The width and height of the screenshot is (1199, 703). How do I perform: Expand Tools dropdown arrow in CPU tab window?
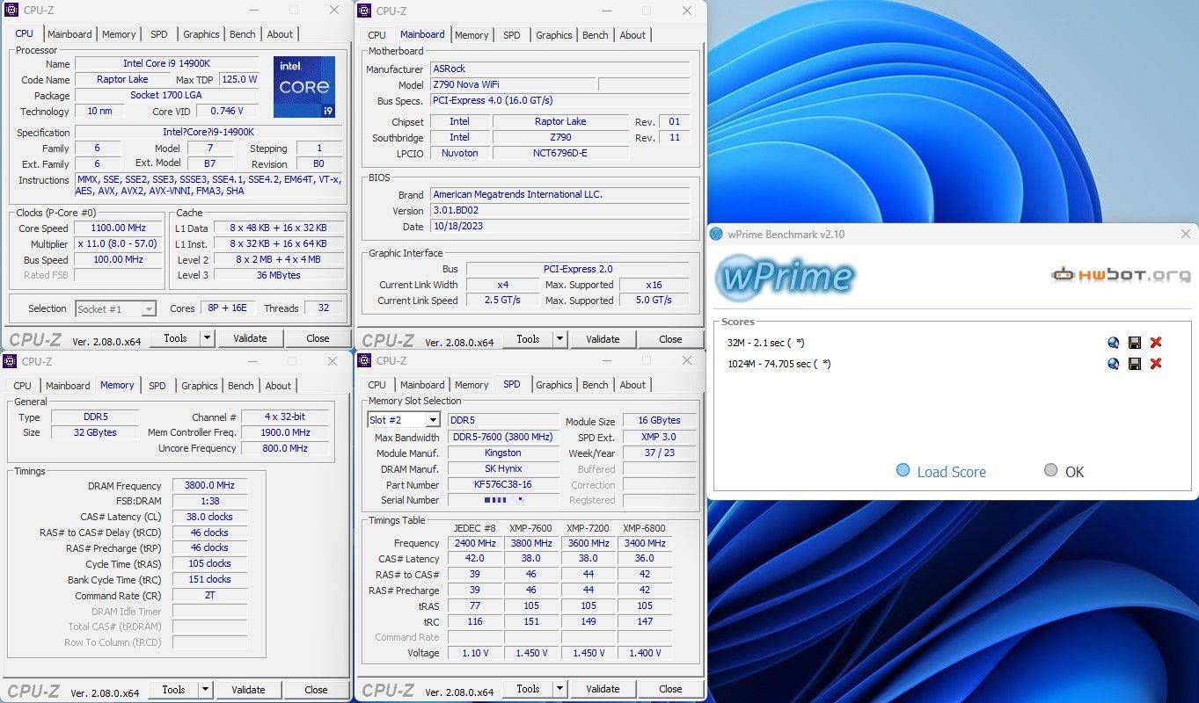(x=207, y=338)
